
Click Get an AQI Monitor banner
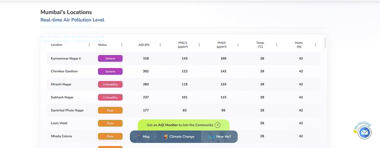click(x=180, y=125)
